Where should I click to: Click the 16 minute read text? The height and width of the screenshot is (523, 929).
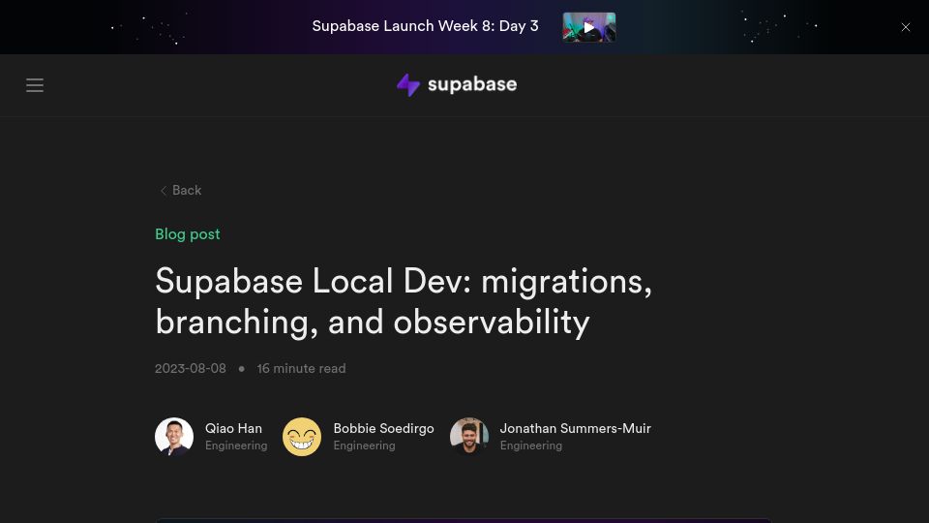(x=301, y=368)
